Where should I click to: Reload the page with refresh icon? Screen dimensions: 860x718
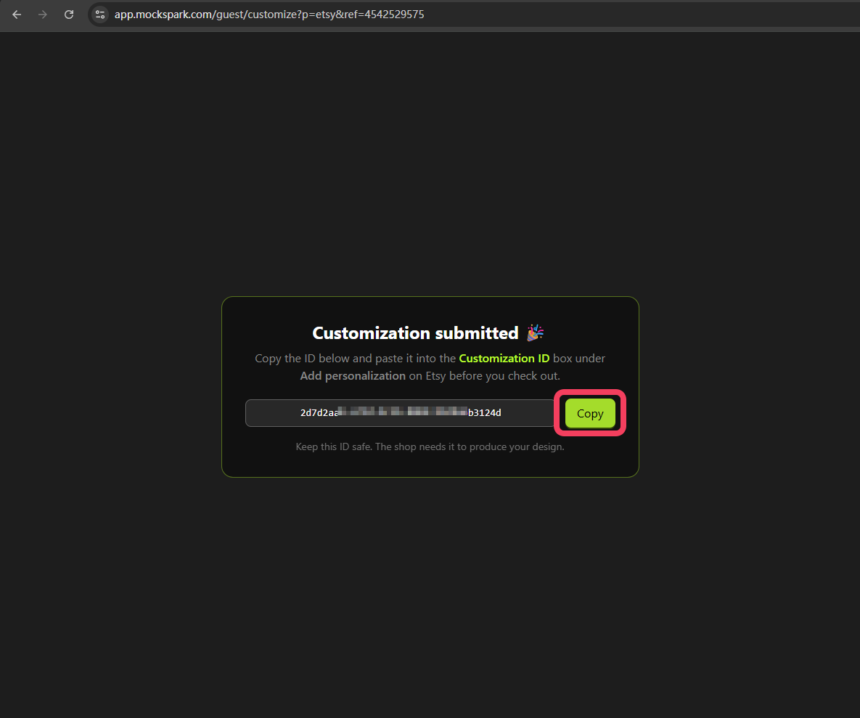click(x=68, y=15)
